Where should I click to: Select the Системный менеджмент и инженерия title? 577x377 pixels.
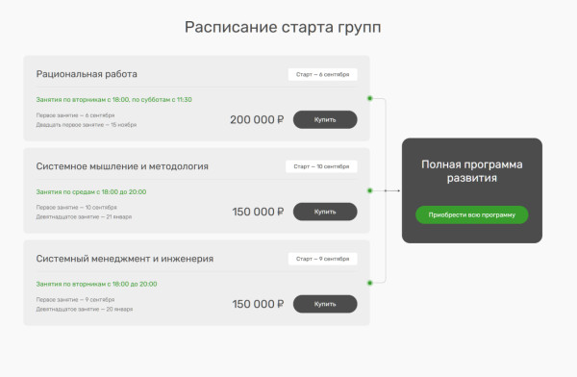[125, 259]
